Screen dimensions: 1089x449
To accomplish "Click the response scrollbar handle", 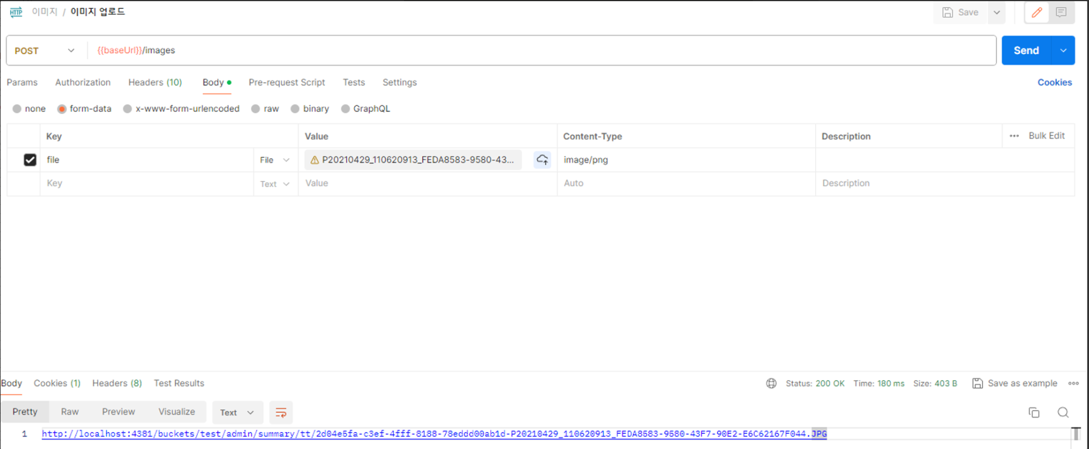I will 1076,434.
